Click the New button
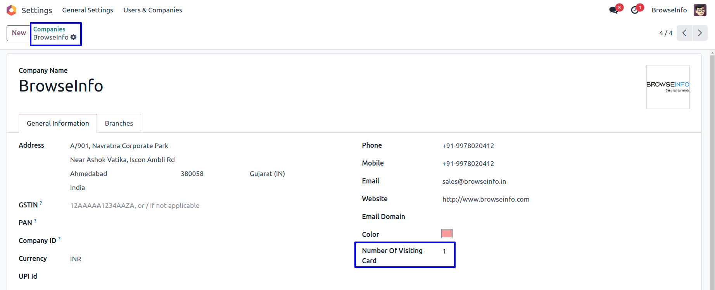Image resolution: width=715 pixels, height=290 pixels. click(x=19, y=33)
